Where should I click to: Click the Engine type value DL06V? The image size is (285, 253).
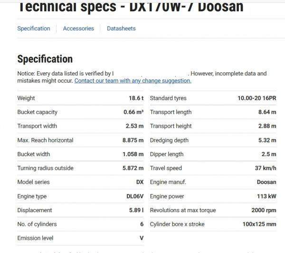(134, 196)
